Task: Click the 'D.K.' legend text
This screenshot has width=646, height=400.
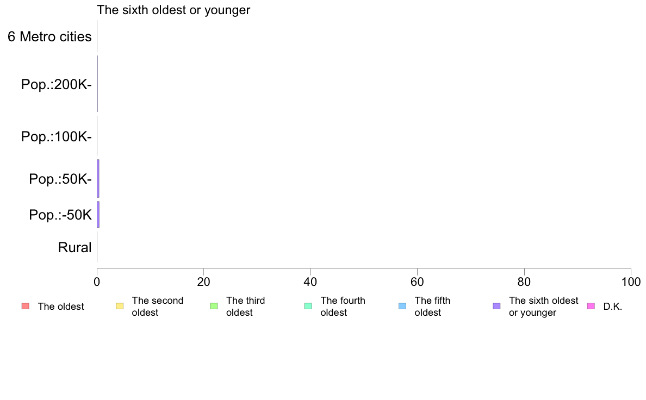Action: 613,307
